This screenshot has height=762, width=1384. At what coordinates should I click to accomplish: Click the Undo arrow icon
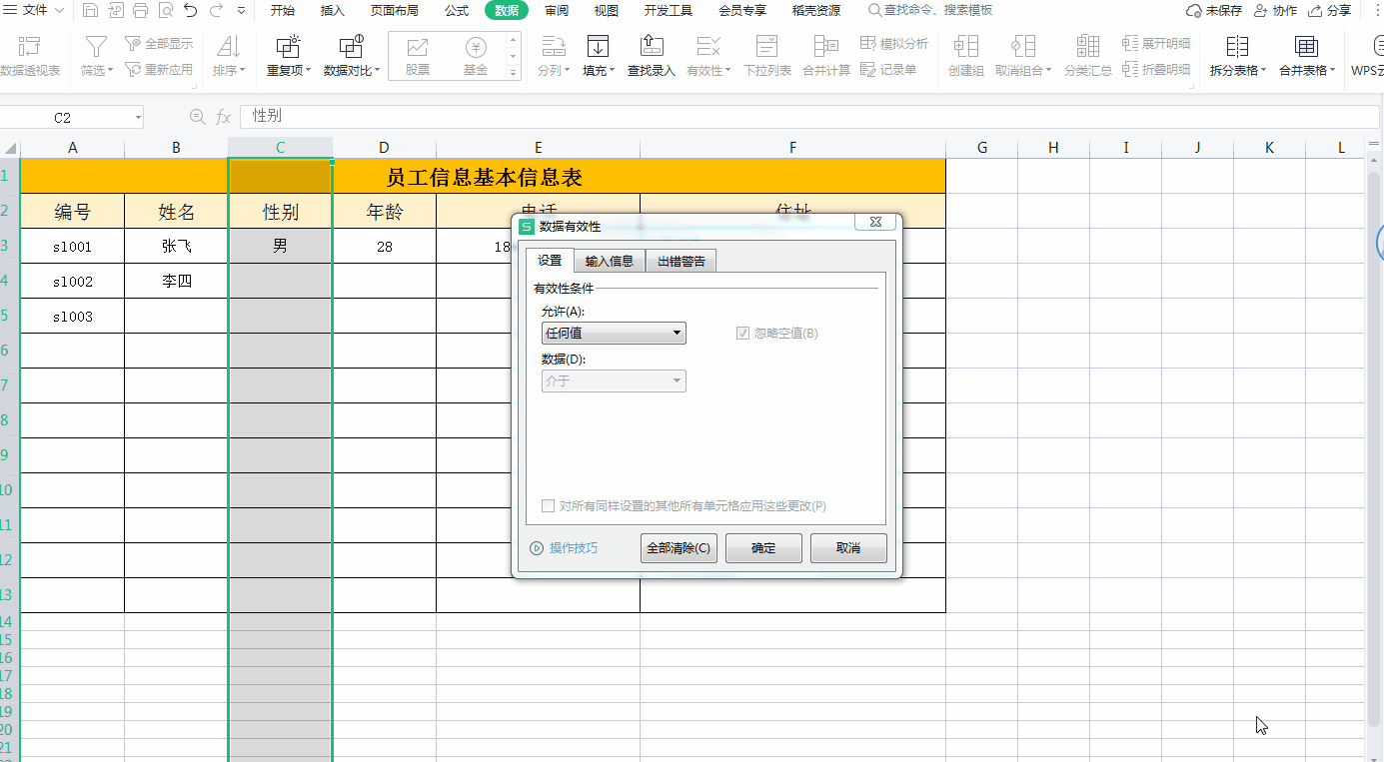(190, 11)
